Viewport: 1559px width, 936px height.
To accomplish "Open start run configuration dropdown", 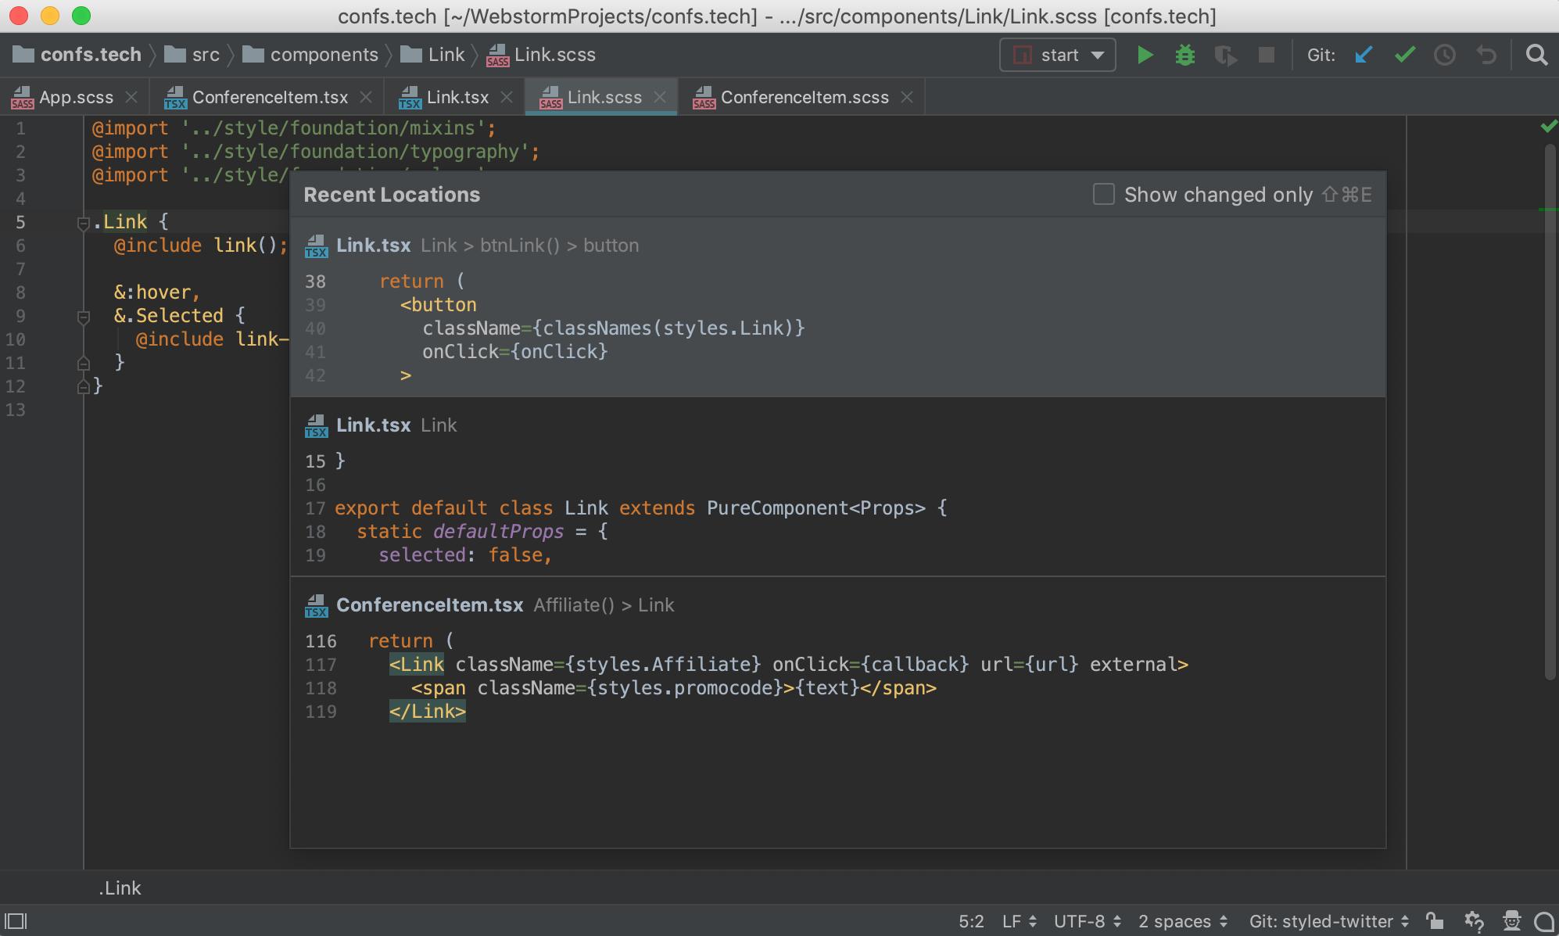I will click(1057, 55).
